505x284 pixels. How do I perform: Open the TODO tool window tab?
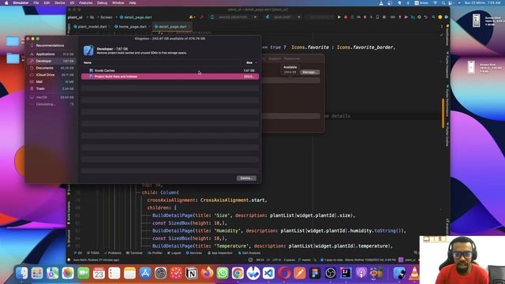[93, 253]
